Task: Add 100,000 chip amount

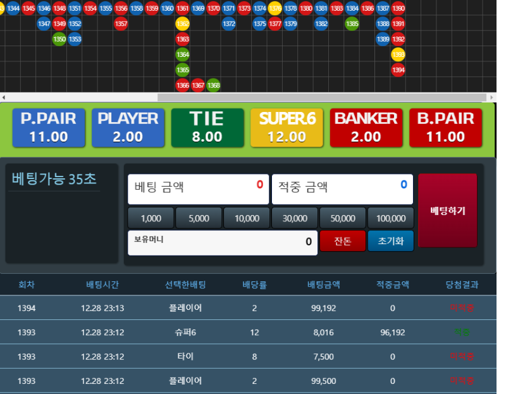Action: pyautogui.click(x=391, y=218)
